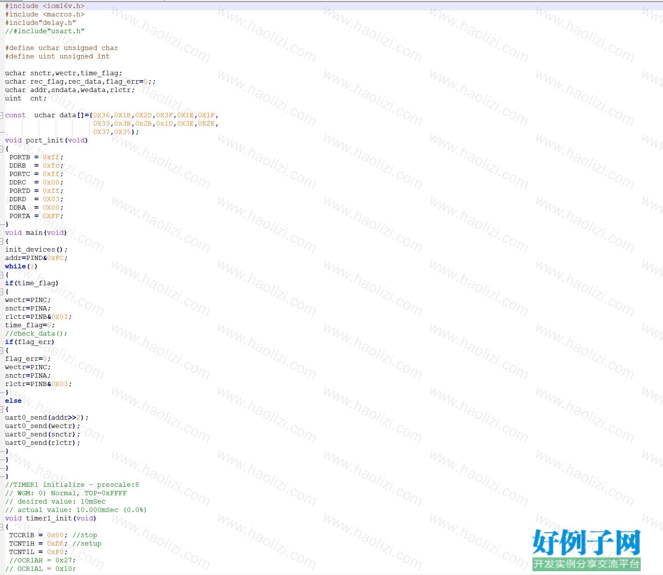Click 'uchar addr,sndata,wedata,rlctr;' declaration
Image resolution: width=663 pixels, height=575 pixels.
click(70, 90)
